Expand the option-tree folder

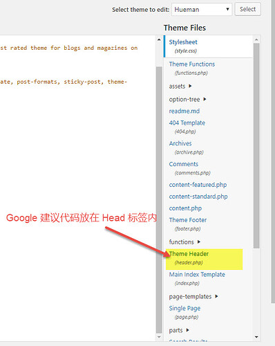coord(187,100)
